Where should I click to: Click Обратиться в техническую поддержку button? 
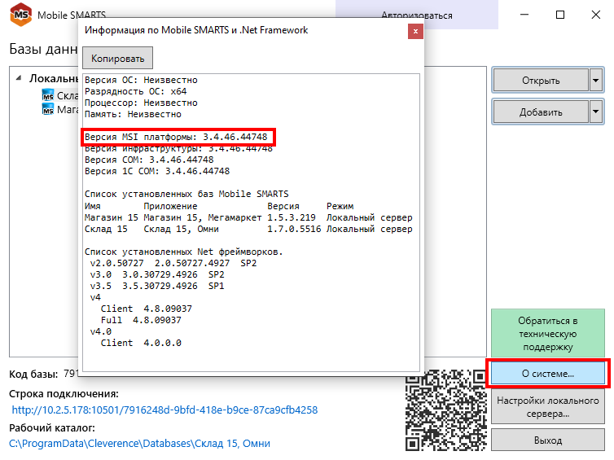548,334
